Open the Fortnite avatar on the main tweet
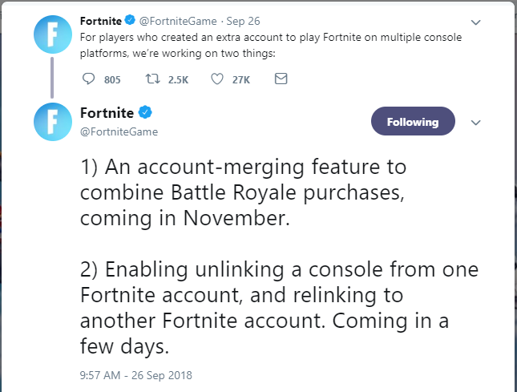Image resolution: width=517 pixels, height=392 pixels. (53, 122)
